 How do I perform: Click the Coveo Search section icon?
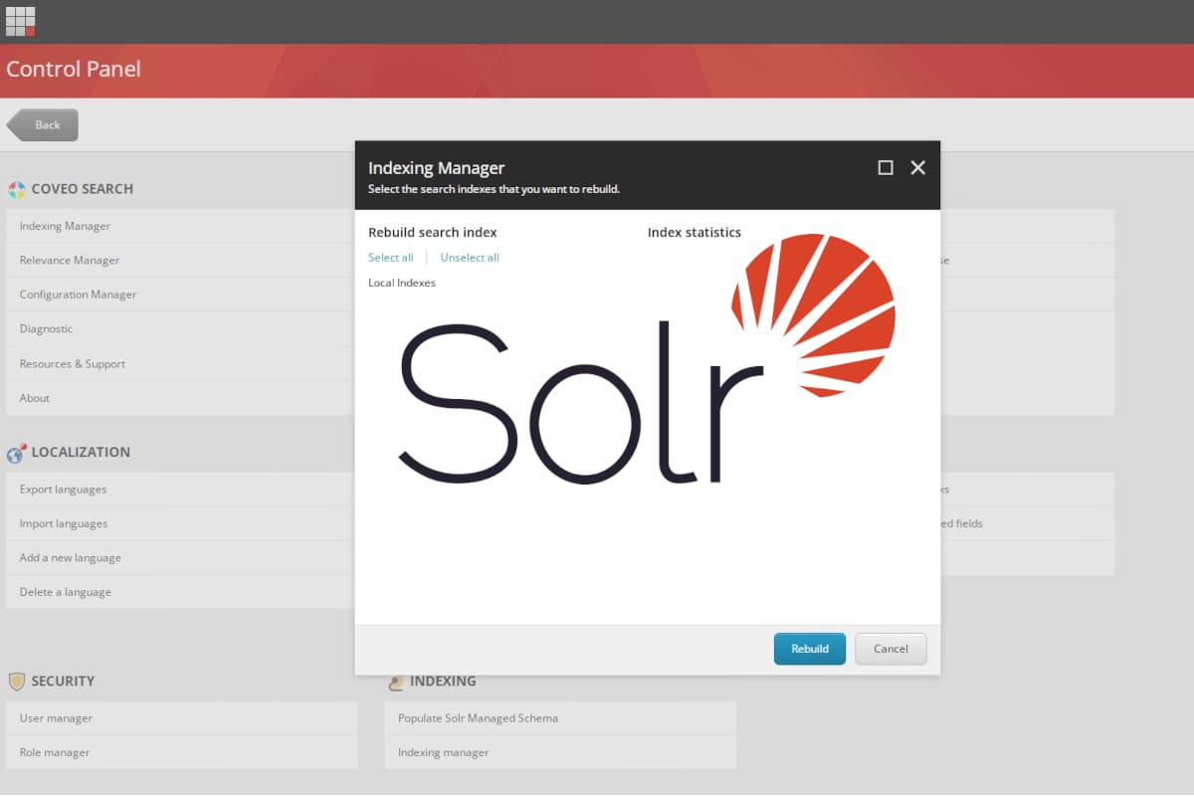[x=17, y=189]
